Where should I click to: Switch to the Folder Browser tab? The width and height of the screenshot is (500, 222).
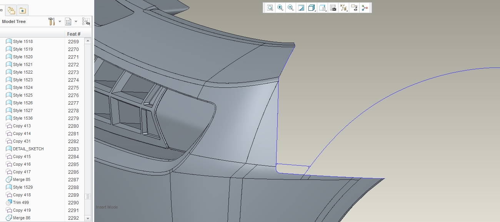pos(11,10)
